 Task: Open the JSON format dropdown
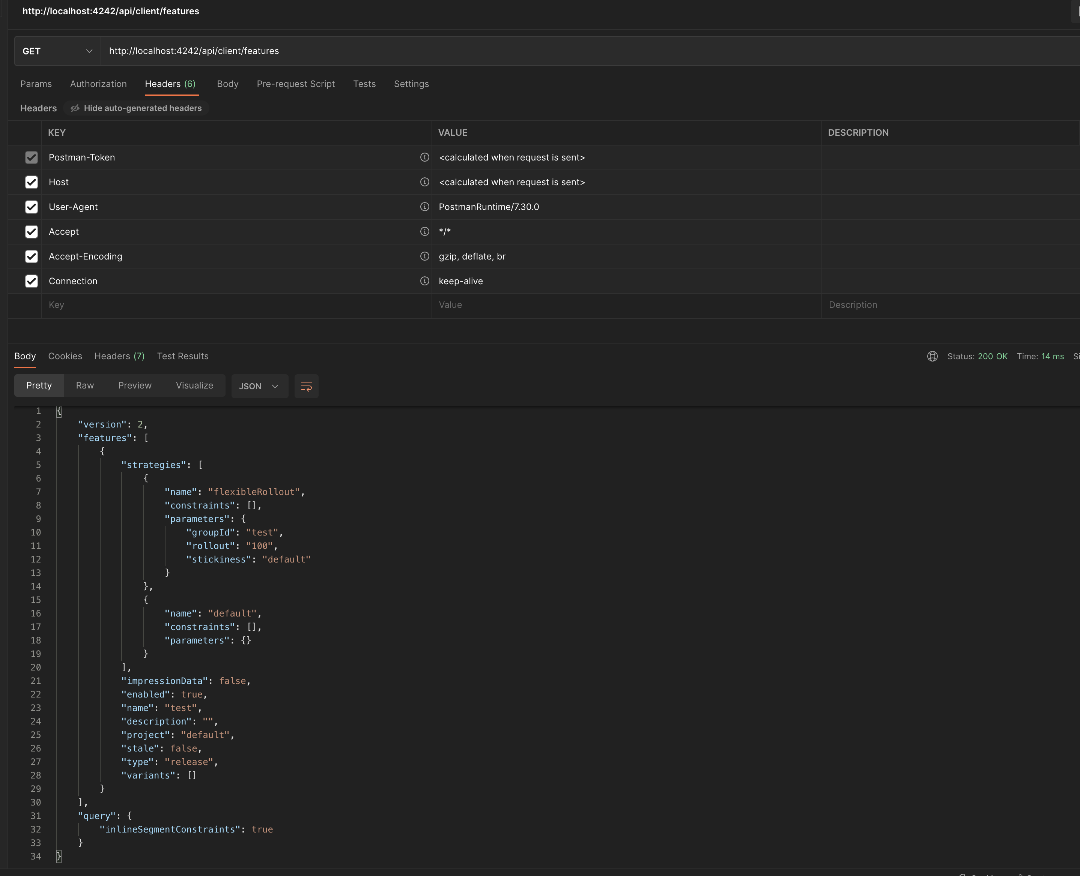coord(260,386)
